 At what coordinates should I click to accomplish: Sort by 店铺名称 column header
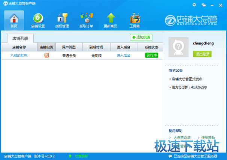click(x=19, y=47)
